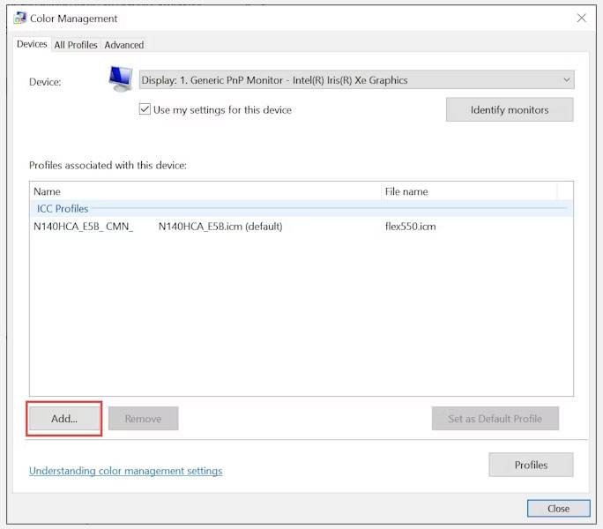Click the grayed-out Remove button
The width and height of the screenshot is (603, 529).
click(x=143, y=419)
